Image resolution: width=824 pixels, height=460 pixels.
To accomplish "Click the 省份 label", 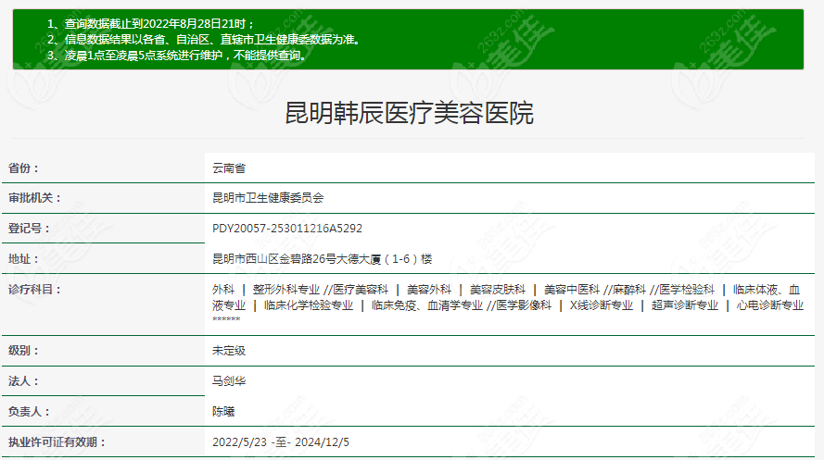I will click(24, 168).
